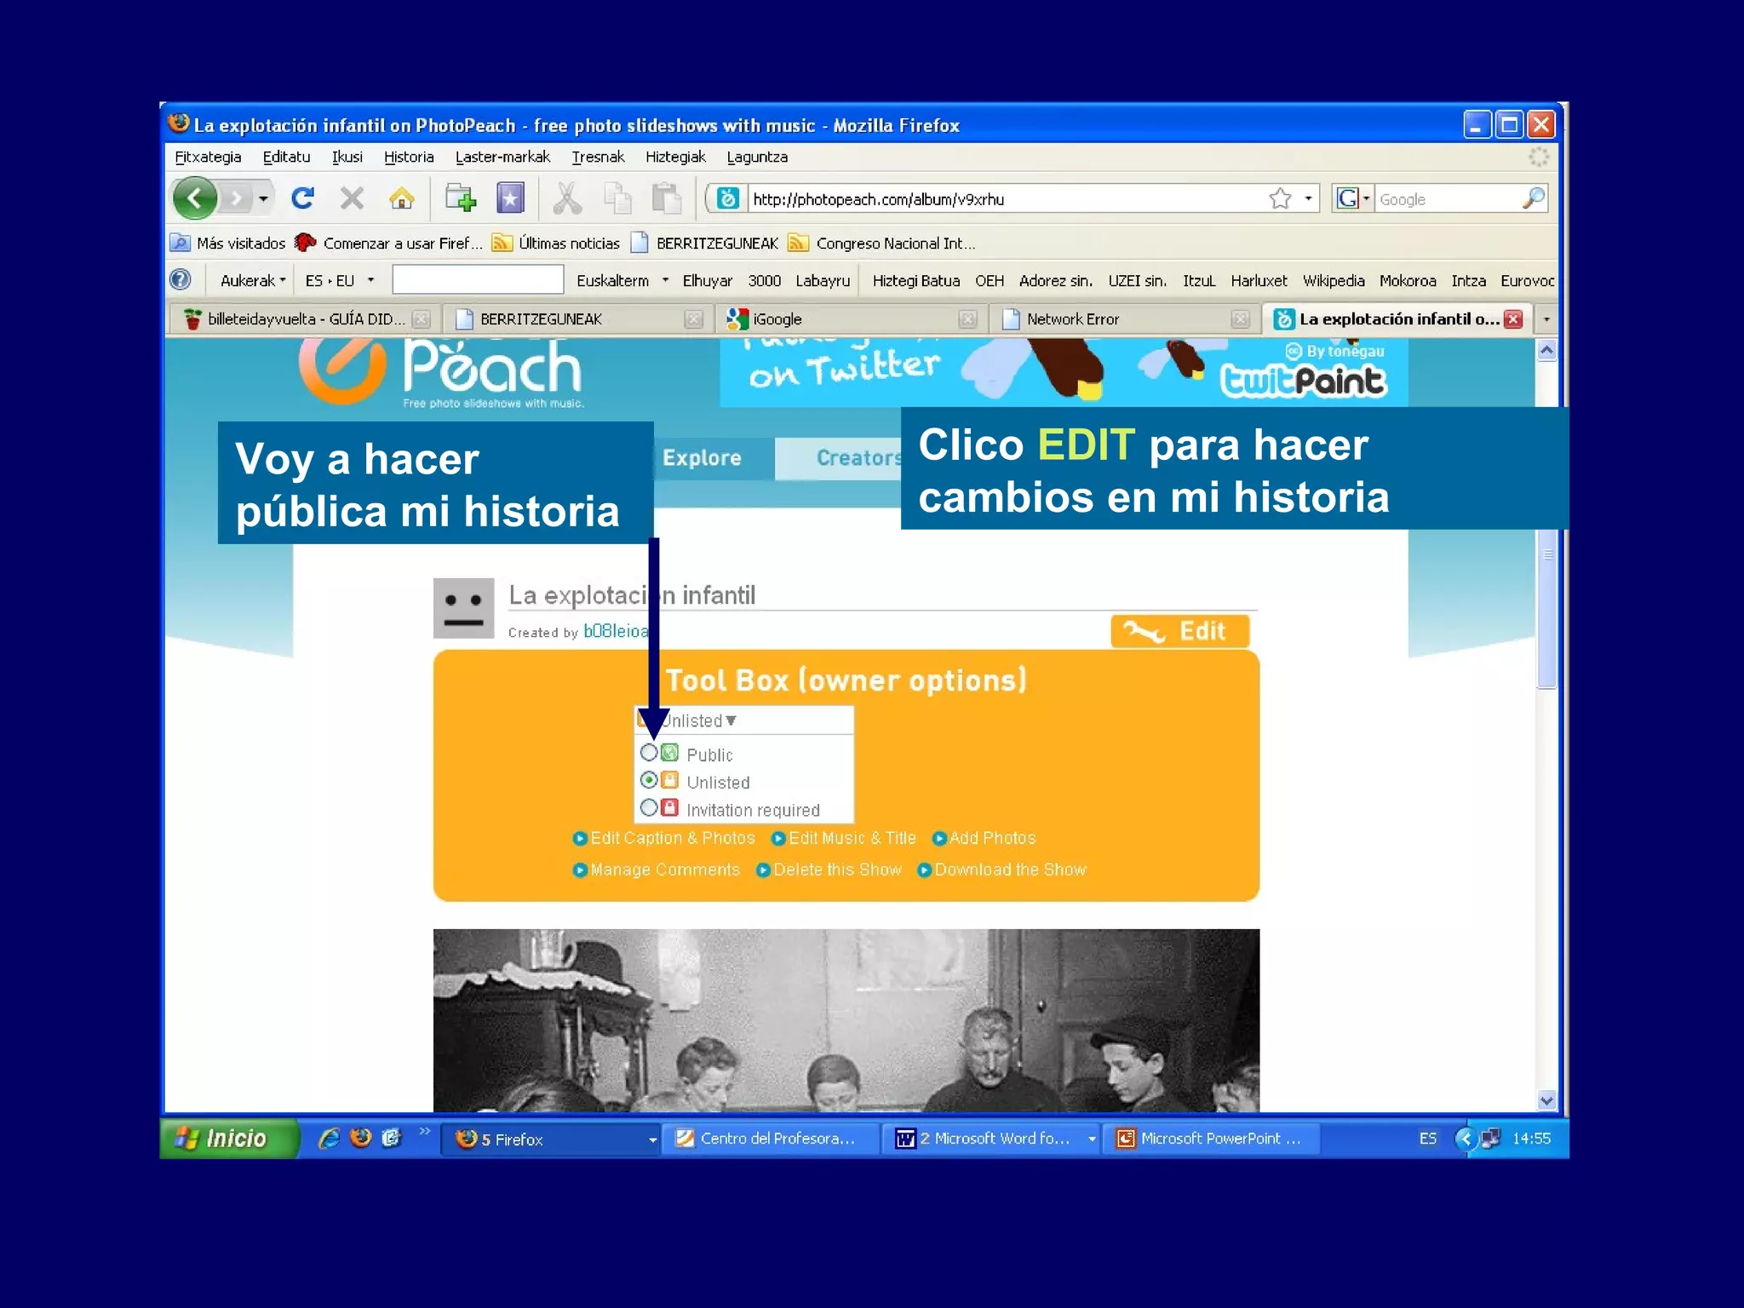Click the search magnifier icon

[x=1533, y=198]
